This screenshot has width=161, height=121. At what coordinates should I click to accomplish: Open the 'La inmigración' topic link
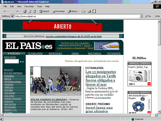(103, 98)
